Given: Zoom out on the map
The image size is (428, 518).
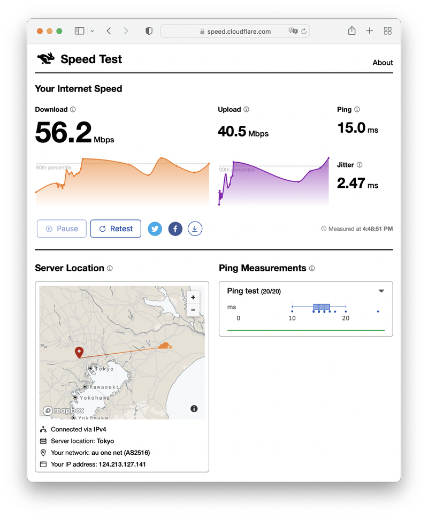Looking at the screenshot, I should click(193, 310).
